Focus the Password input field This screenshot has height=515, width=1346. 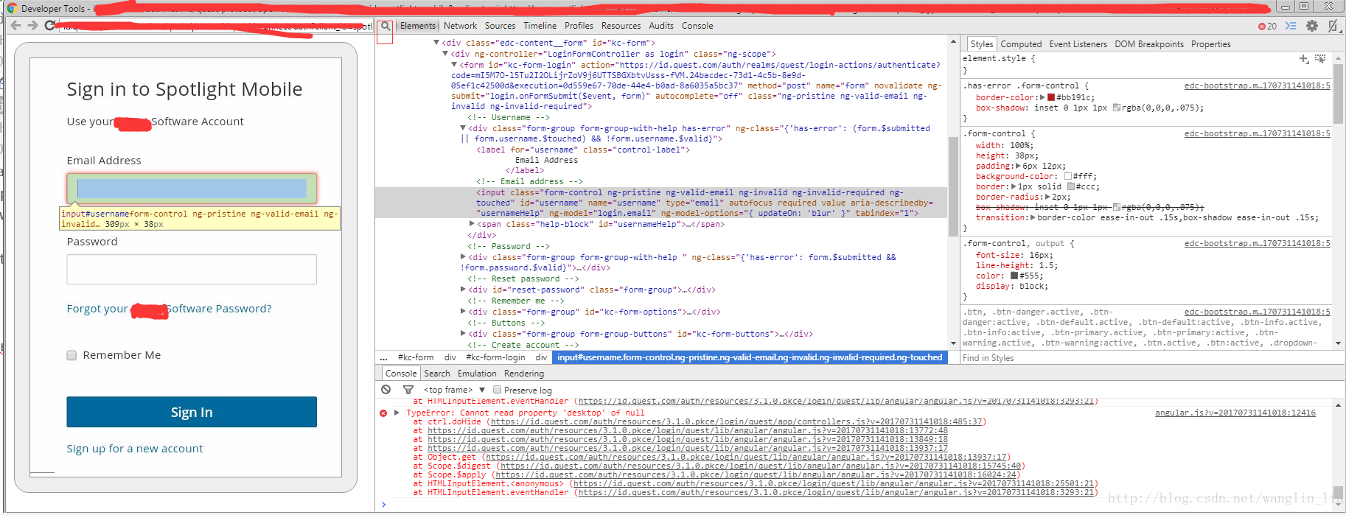click(192, 270)
